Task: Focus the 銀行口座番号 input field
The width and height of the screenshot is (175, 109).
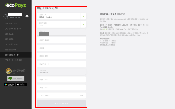Action: pos(61,40)
